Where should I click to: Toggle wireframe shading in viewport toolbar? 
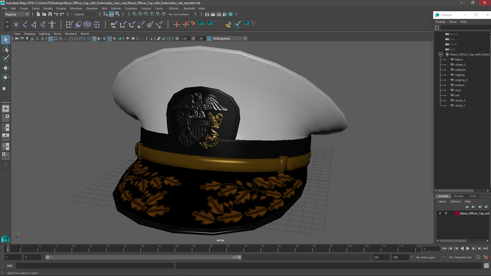[89, 39]
